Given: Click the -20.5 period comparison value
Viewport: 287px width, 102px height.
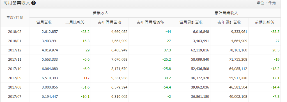Looking at the screenshot, I should pos(275,50).
